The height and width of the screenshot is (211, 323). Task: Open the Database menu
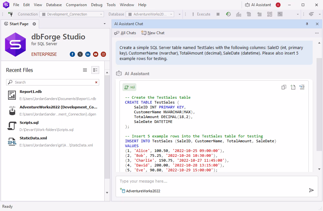tap(54, 5)
